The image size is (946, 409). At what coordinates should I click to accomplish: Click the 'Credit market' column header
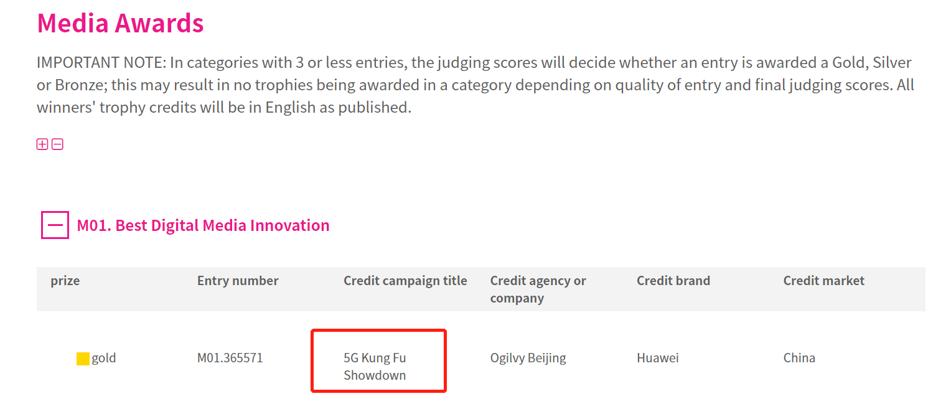823,281
